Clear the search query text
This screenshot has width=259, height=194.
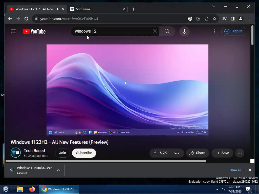[155, 31]
